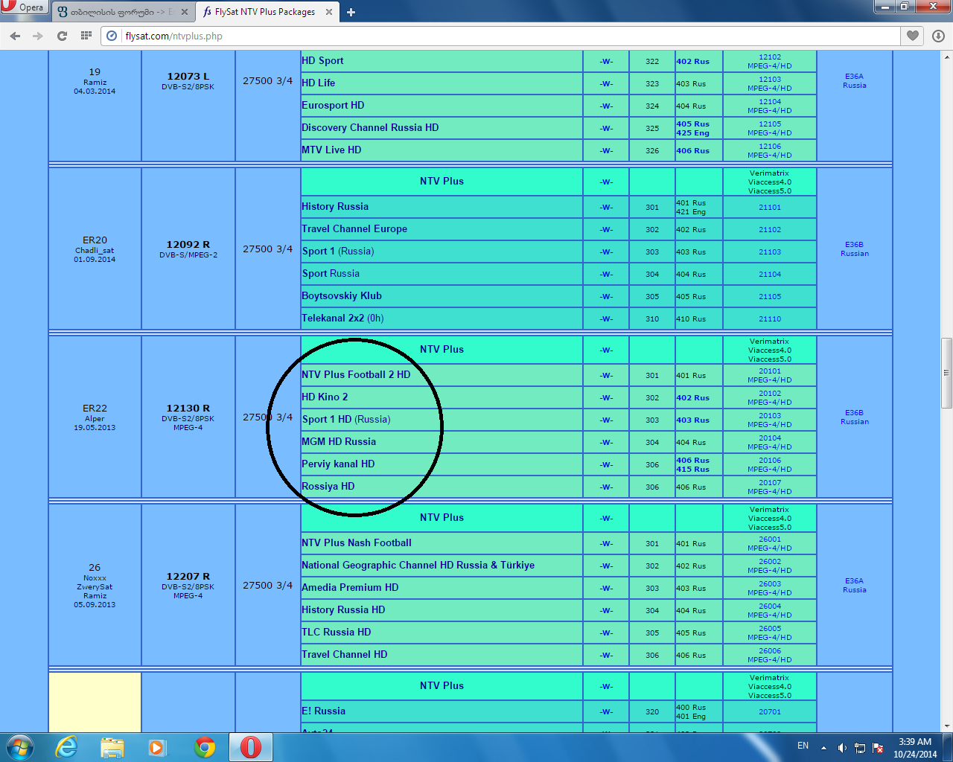Click the globe site-info icon in address bar

tap(112, 36)
